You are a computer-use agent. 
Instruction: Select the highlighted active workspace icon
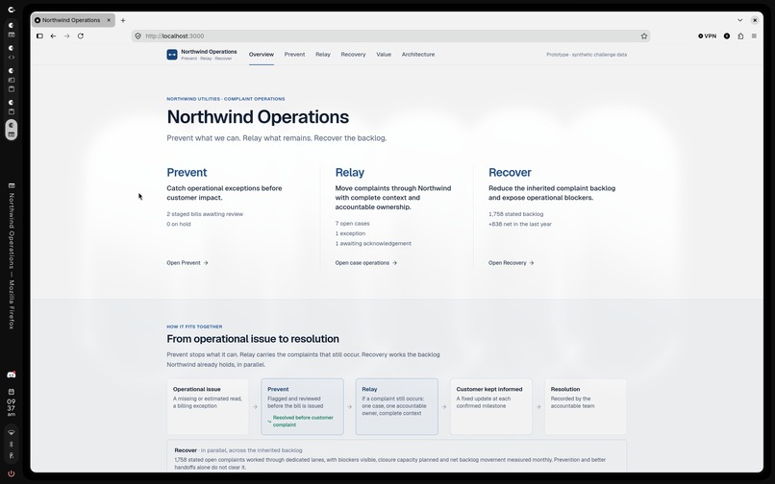click(12, 130)
